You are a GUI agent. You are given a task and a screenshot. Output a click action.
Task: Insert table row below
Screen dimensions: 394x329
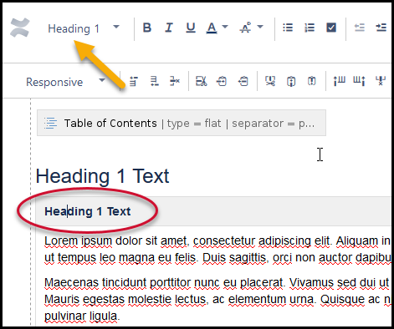coord(154,81)
